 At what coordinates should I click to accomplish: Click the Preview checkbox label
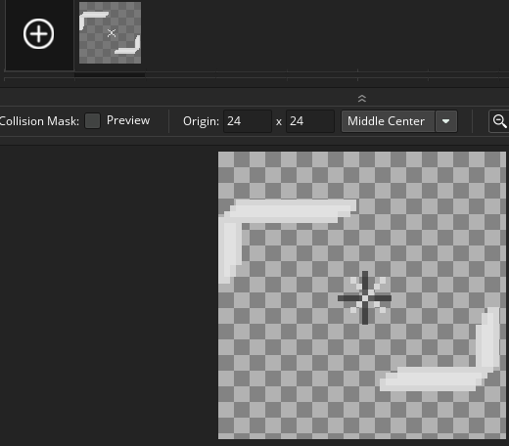pyautogui.click(x=128, y=120)
